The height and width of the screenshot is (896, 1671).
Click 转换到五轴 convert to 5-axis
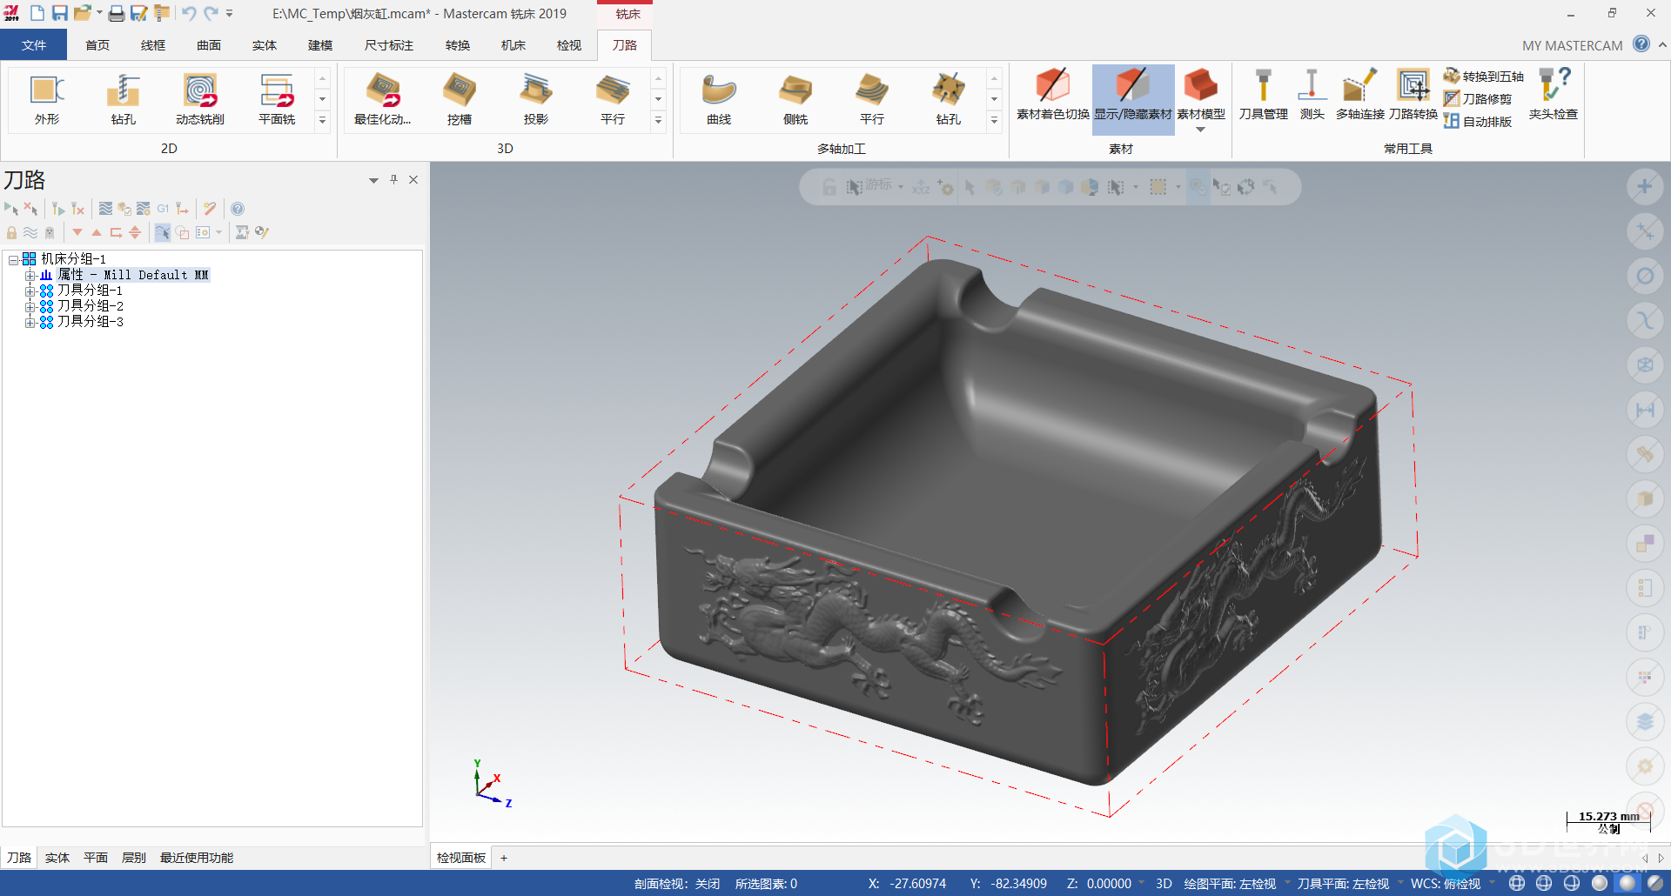[x=1484, y=77]
